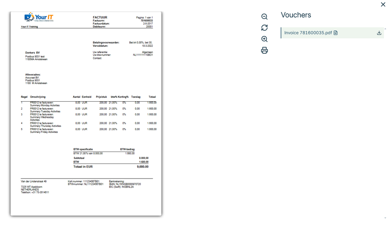This screenshot has height=227, width=390.
Task: Click the Afleveradres label
Action: [x=33, y=75]
